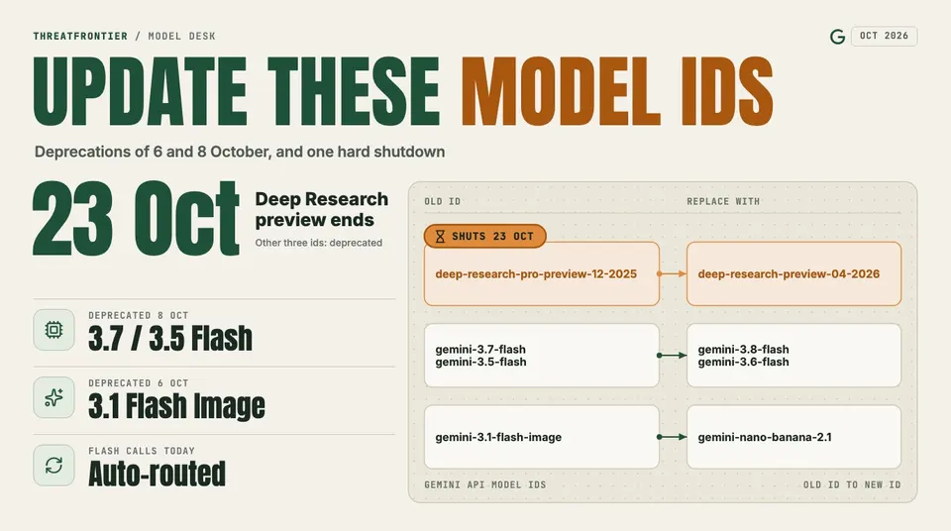The image size is (951, 531).
Task: Click the gemini-3.6-flash text
Action: point(743,362)
